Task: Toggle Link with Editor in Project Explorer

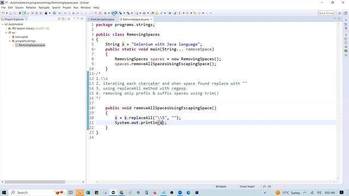Action: pos(63,19)
